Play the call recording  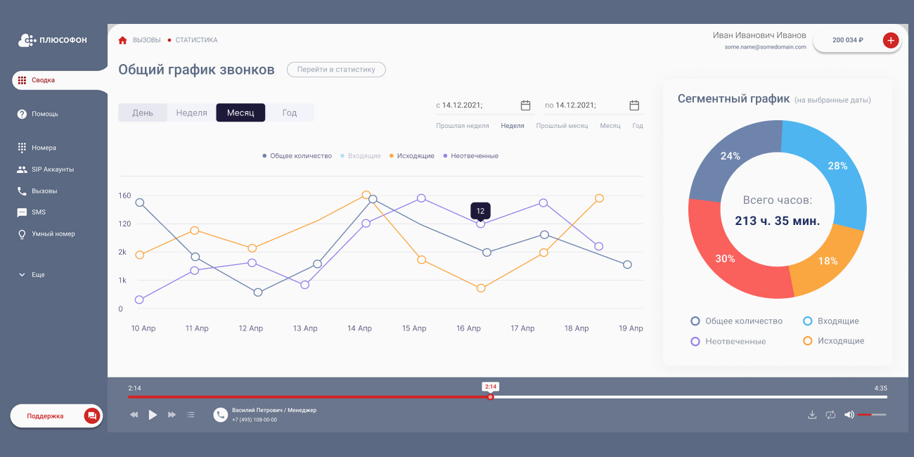(153, 415)
